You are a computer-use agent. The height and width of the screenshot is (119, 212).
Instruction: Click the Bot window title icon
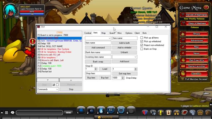point(39,27)
